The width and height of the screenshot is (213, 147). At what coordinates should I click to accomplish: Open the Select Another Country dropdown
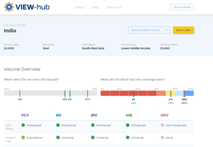pos(149,30)
